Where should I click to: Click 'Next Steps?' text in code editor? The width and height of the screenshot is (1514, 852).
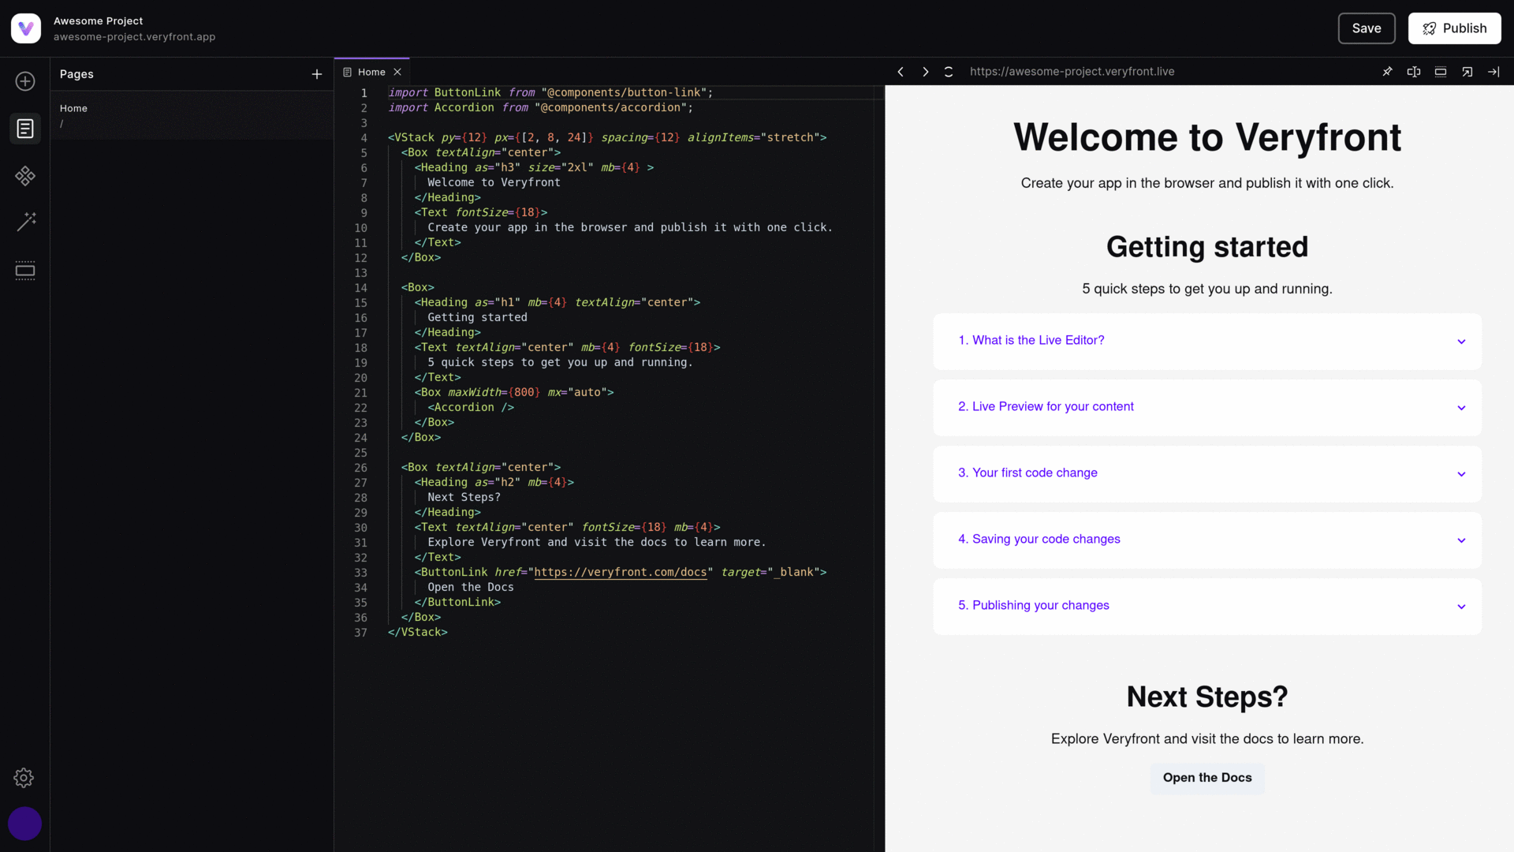[464, 498]
